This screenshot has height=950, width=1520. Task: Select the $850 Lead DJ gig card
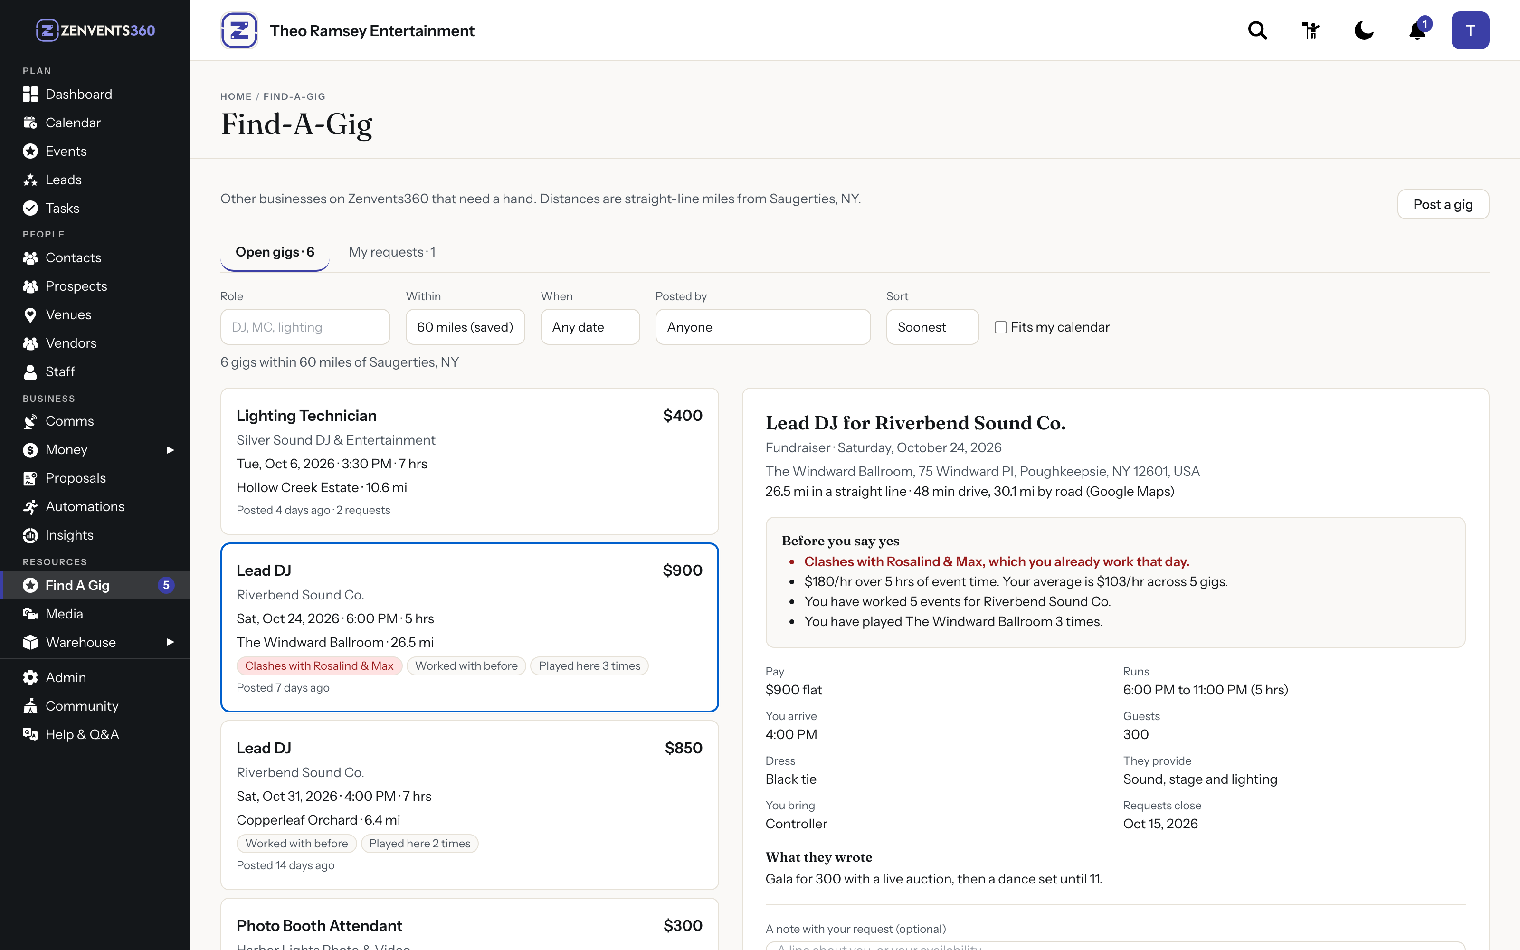pyautogui.click(x=470, y=805)
